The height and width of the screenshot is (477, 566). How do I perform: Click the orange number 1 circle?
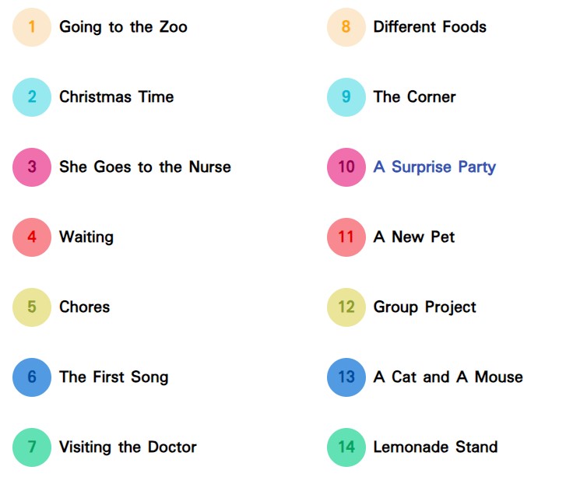coord(32,27)
